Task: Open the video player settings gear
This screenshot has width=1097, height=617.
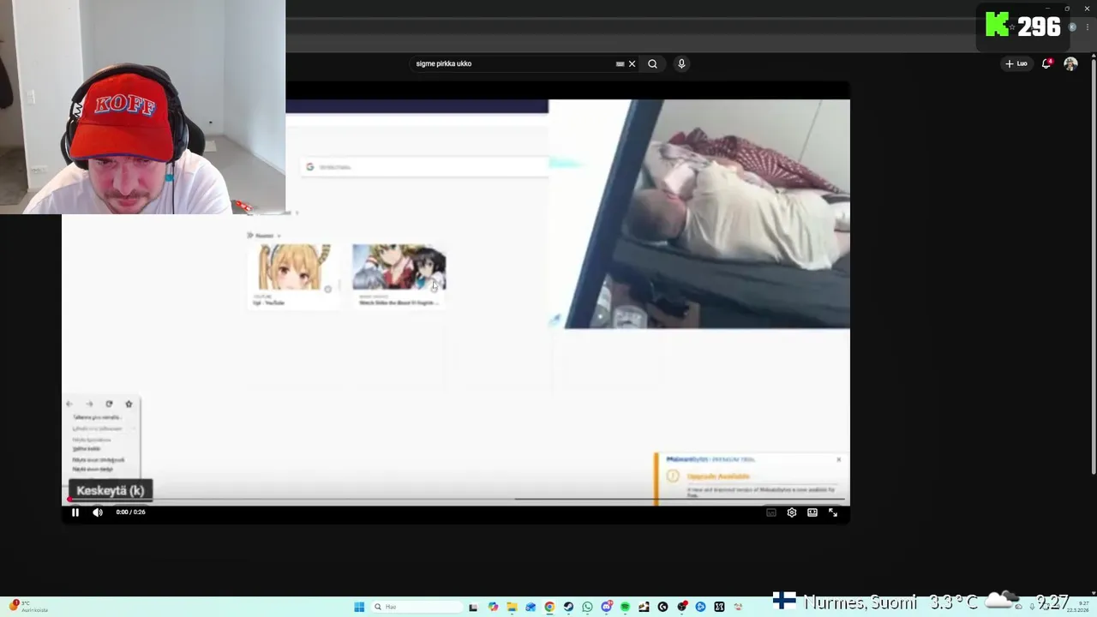Action: click(x=792, y=512)
